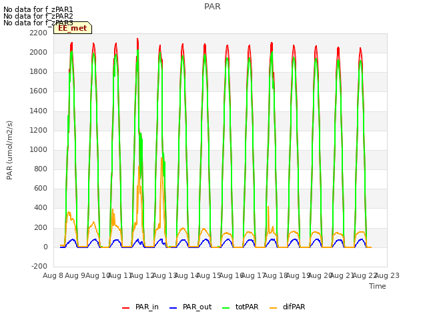The width and height of the screenshot is (427, 320).
Task: Click the 'No data for f_zPAR2' message
Action: 38,16
